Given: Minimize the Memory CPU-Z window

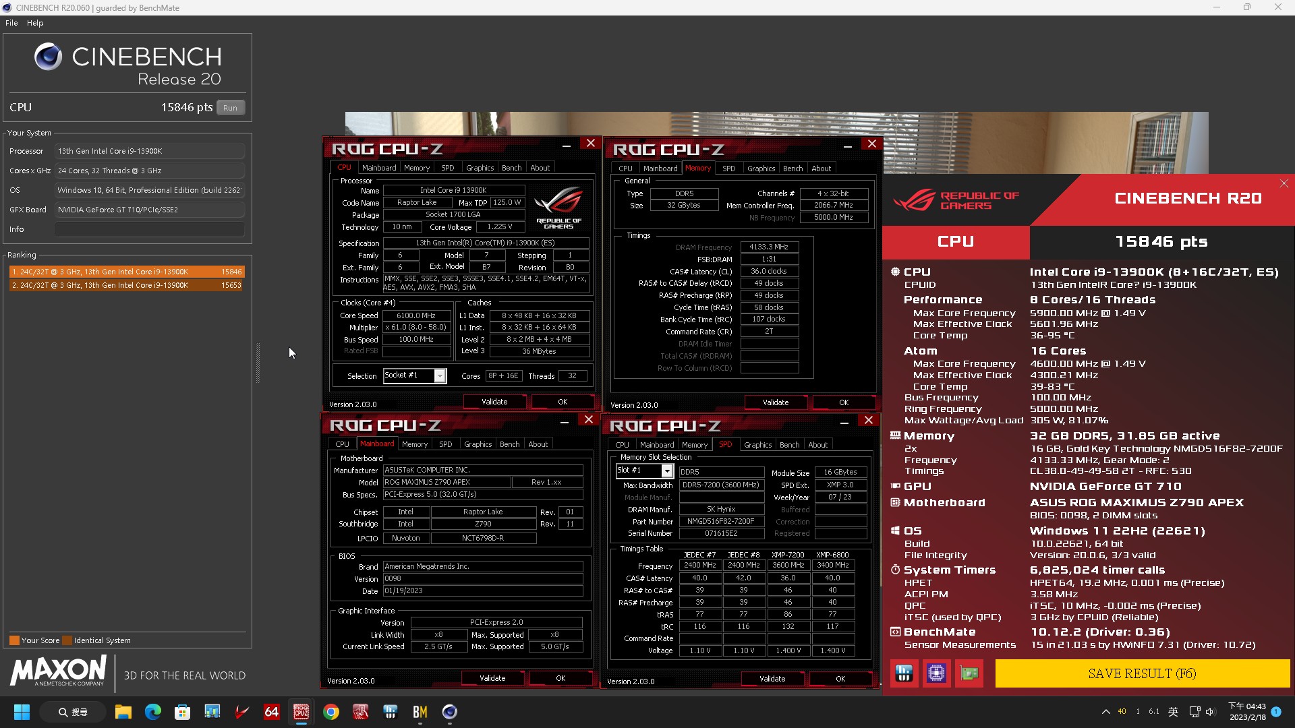Looking at the screenshot, I should 847,145.
